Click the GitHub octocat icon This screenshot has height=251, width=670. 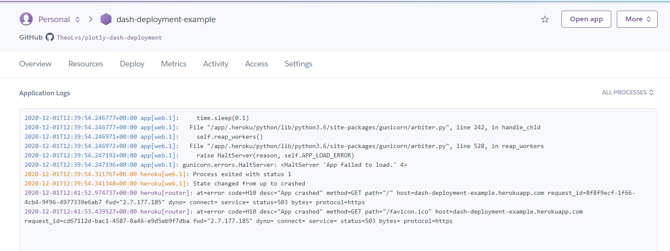pyautogui.click(x=50, y=37)
